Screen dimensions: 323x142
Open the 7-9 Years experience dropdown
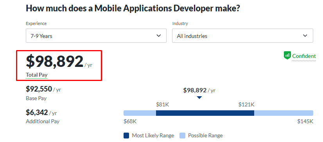click(x=96, y=36)
